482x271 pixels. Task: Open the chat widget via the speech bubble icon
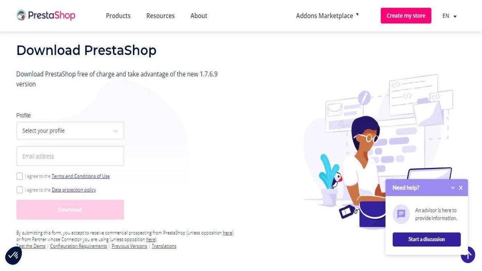pos(401,214)
